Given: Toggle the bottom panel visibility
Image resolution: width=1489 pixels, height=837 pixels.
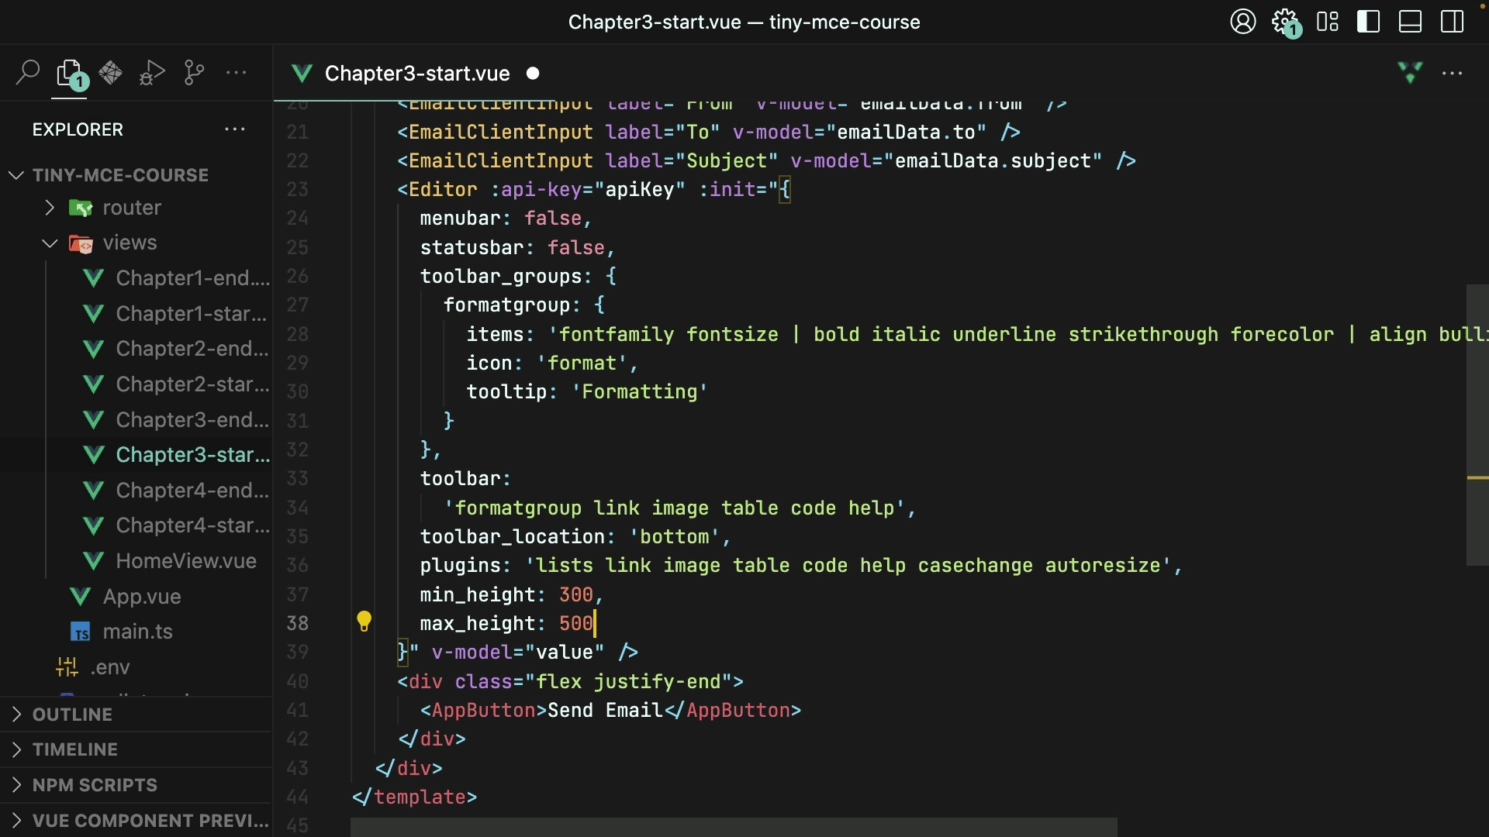Looking at the screenshot, I should pos(1410,22).
